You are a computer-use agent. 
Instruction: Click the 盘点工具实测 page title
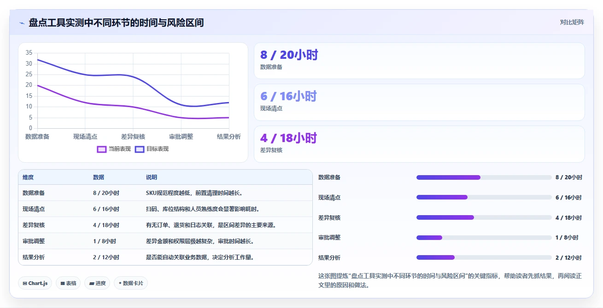tap(116, 23)
